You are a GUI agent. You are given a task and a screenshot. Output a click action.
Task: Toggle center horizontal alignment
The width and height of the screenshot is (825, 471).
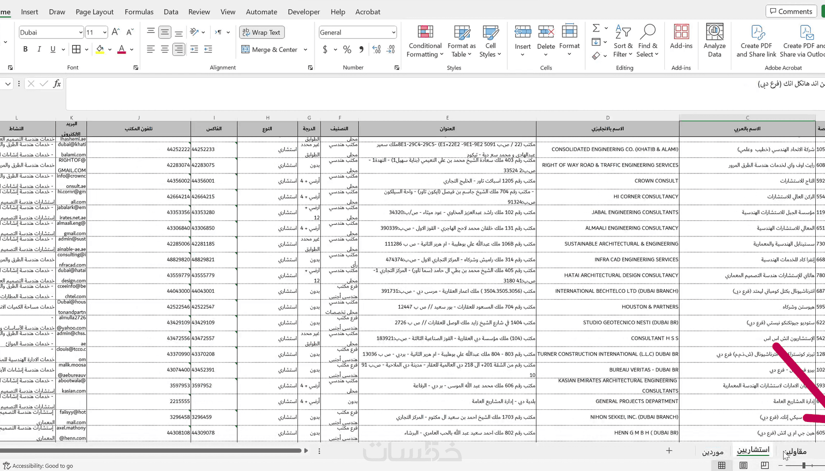pos(165,49)
